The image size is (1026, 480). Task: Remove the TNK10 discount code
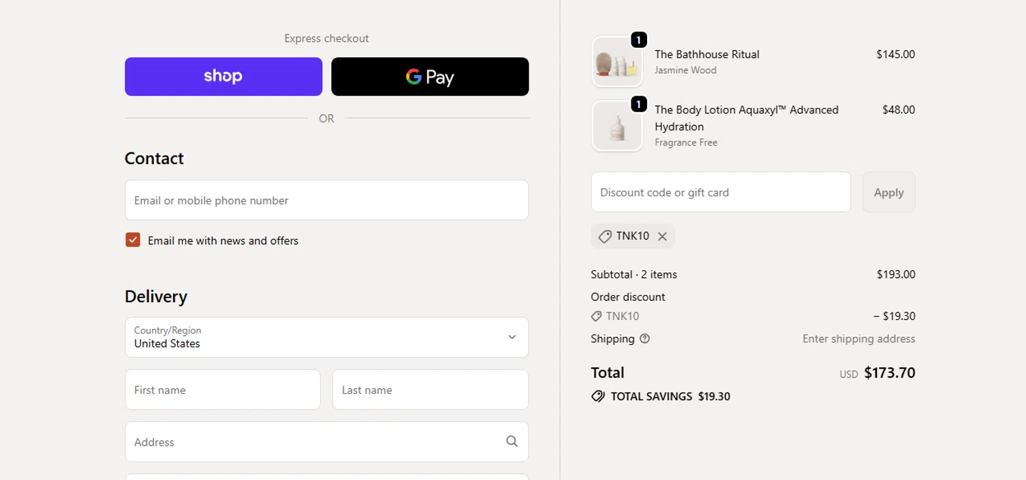(662, 237)
